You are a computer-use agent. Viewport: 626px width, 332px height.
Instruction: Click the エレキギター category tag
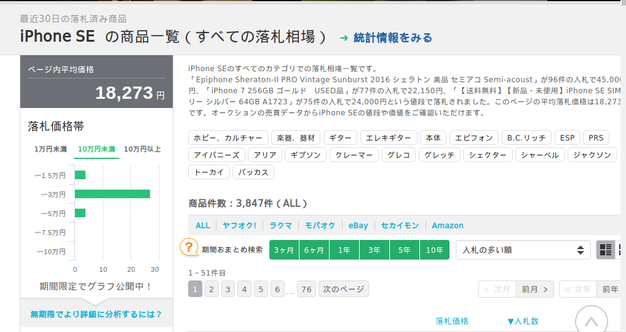[389, 138]
